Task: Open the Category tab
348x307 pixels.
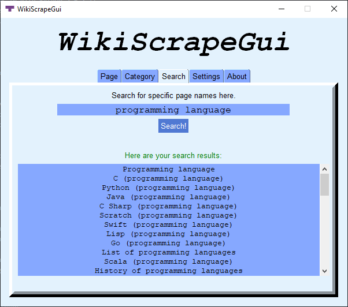Action: (140, 76)
